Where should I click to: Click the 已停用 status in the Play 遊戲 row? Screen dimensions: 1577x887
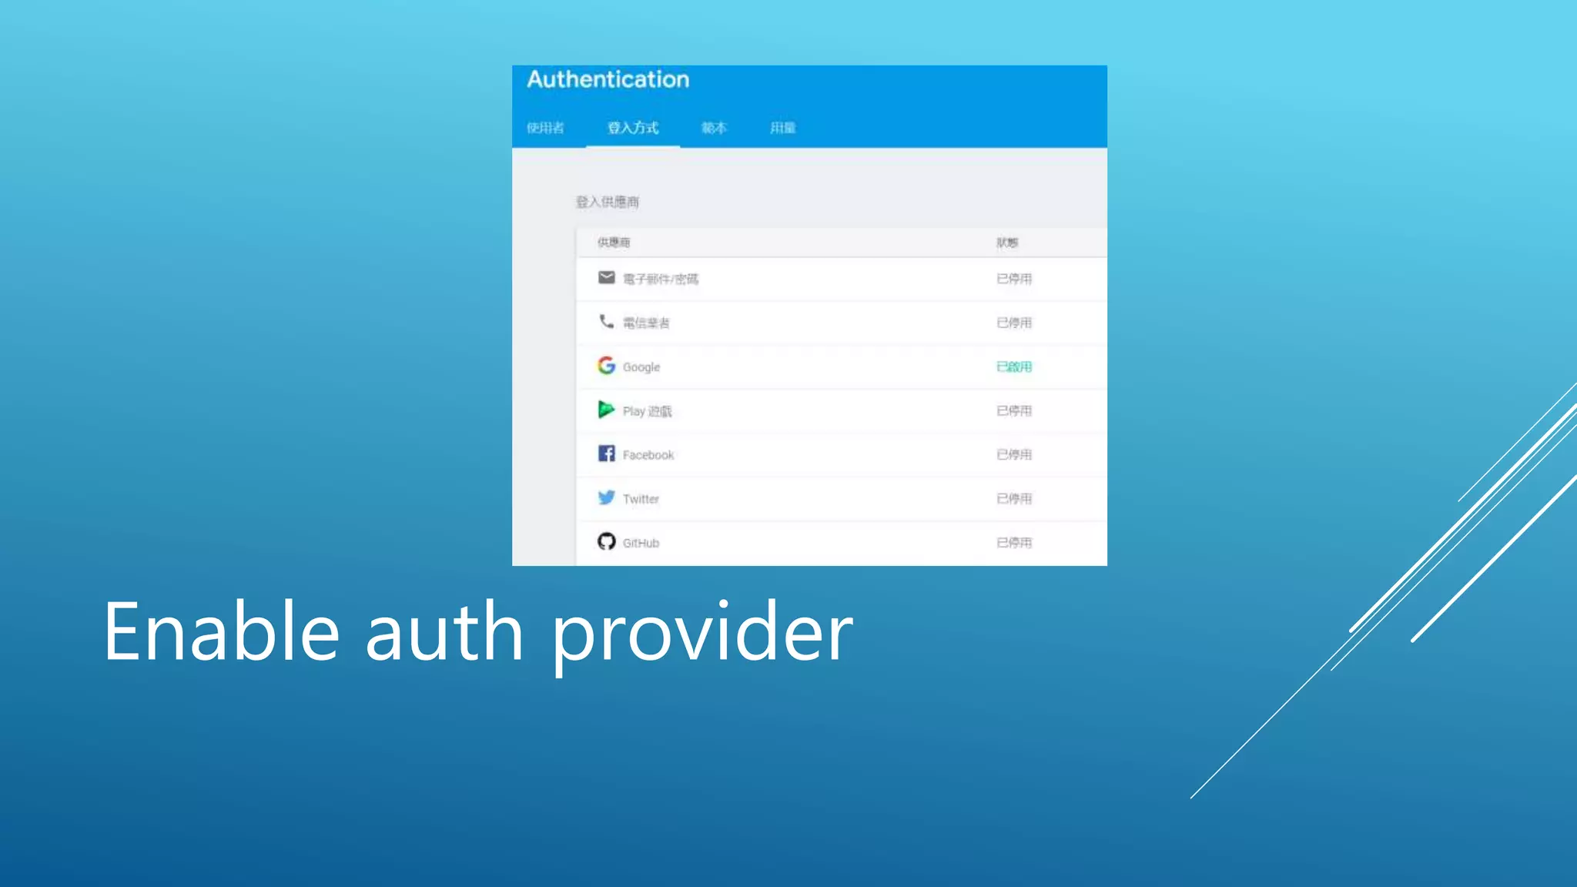tap(1014, 410)
